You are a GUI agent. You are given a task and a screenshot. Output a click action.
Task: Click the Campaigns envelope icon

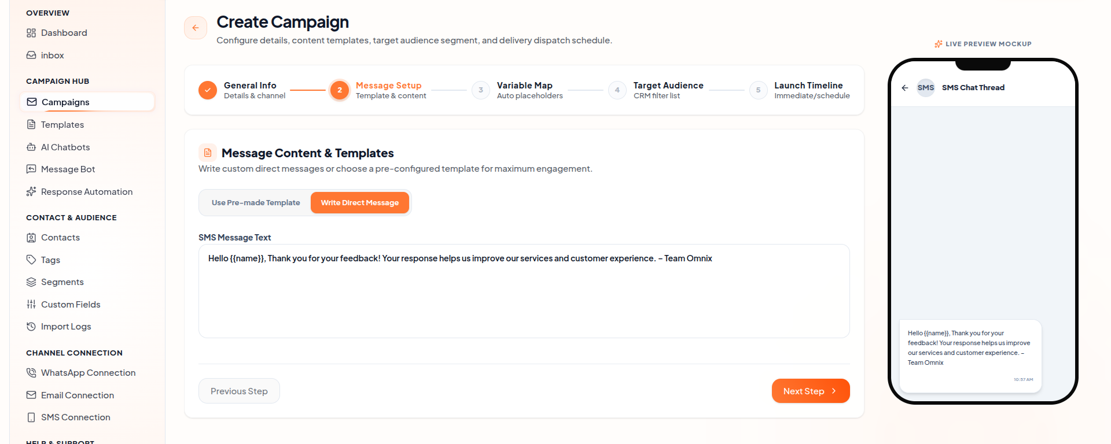pos(32,102)
